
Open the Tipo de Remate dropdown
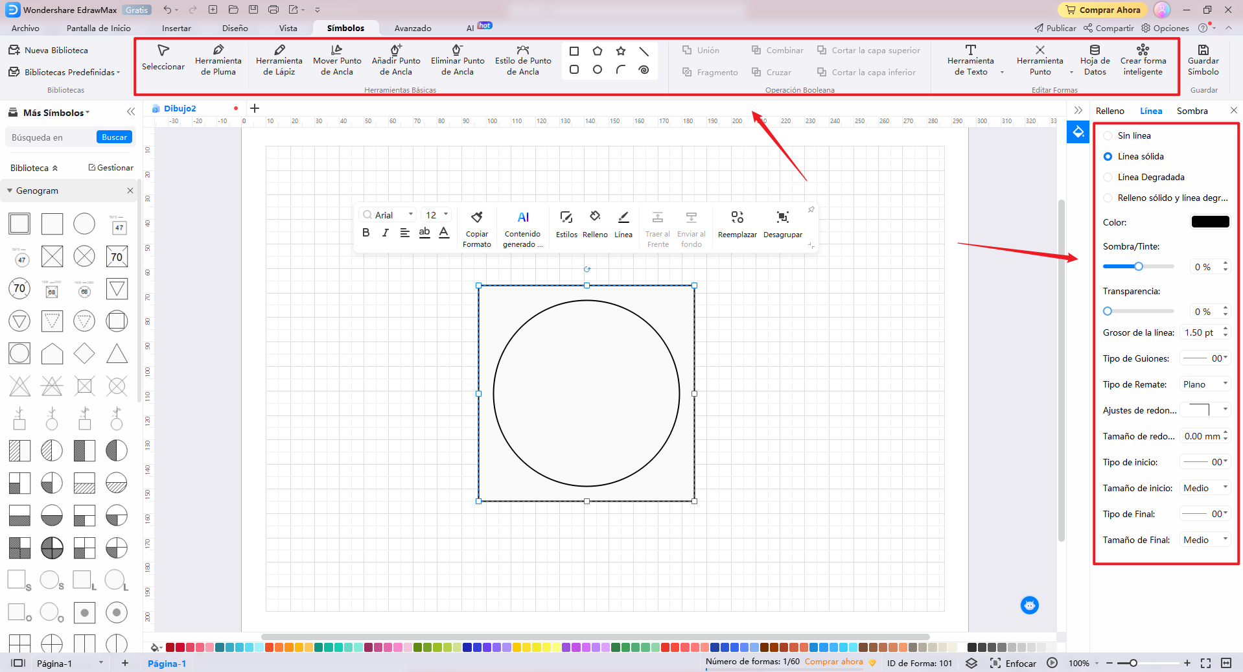click(x=1204, y=384)
